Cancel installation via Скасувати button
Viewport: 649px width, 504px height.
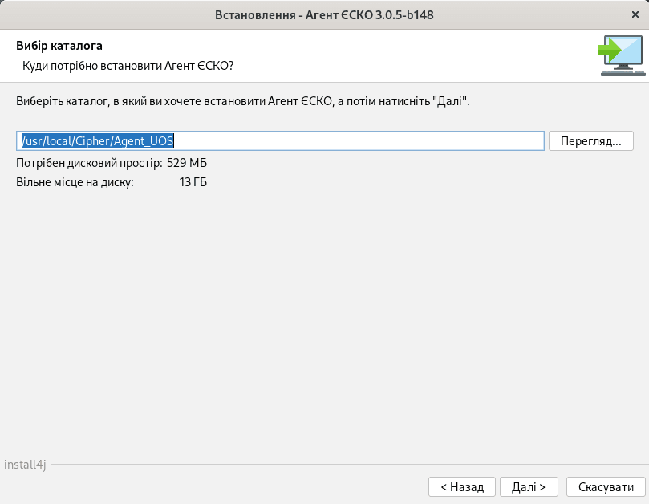click(606, 486)
